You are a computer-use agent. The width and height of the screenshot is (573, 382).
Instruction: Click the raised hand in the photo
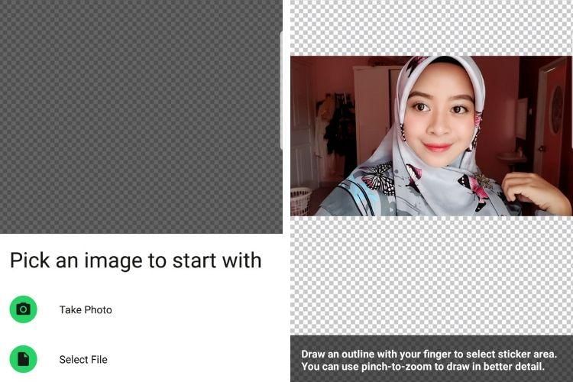pyautogui.click(x=535, y=189)
